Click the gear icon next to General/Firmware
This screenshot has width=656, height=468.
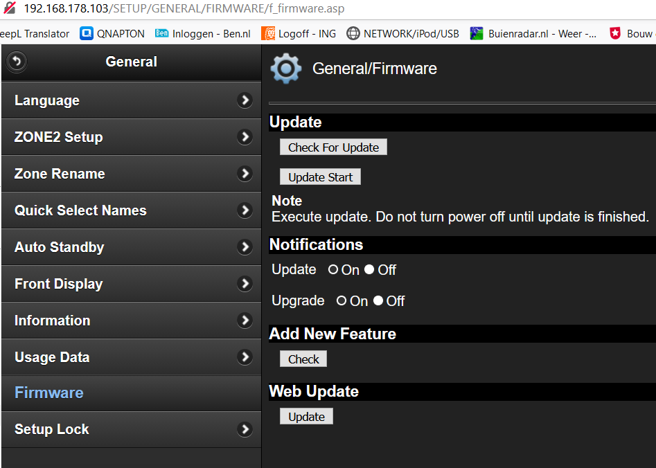tap(286, 68)
